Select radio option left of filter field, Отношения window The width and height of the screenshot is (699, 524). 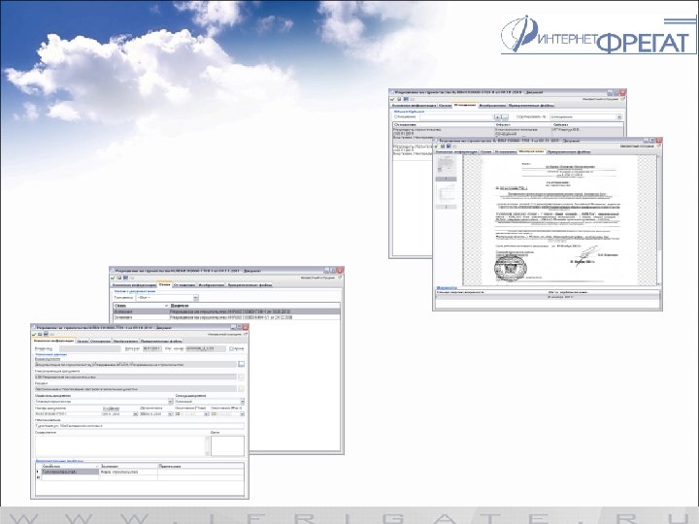pyautogui.click(x=396, y=116)
